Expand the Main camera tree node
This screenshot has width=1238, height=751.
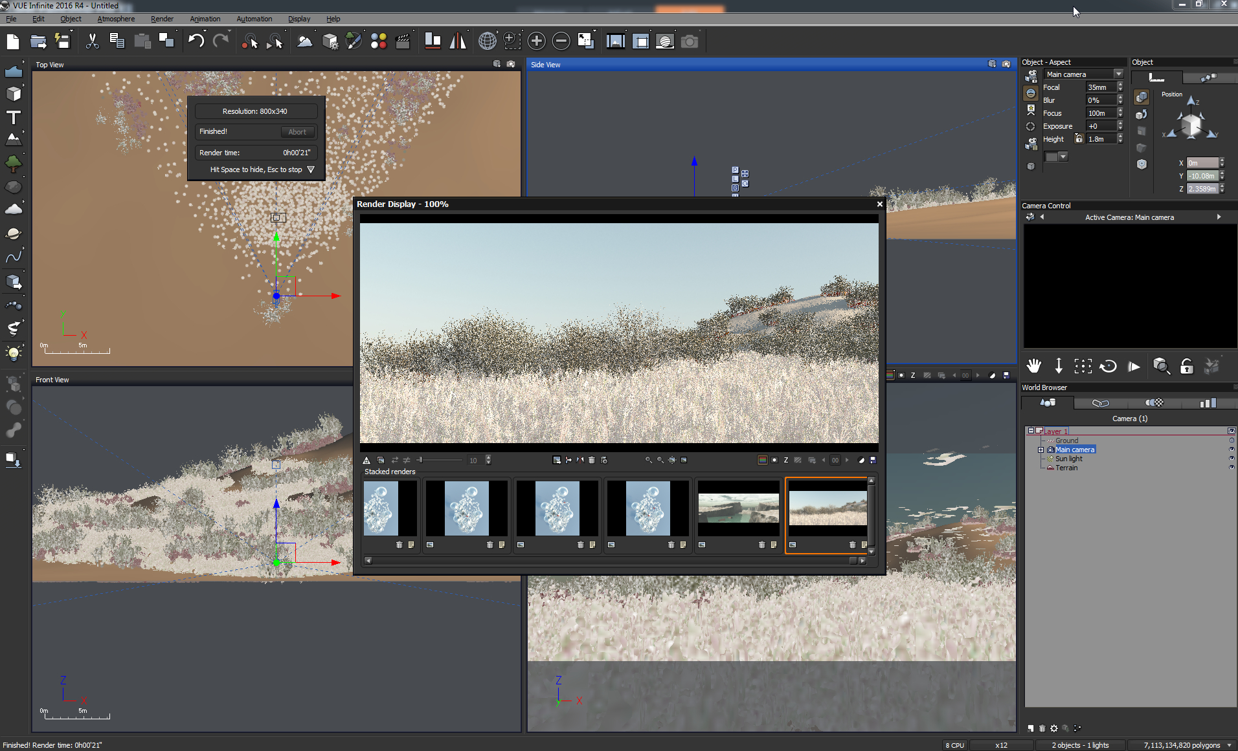tap(1041, 450)
